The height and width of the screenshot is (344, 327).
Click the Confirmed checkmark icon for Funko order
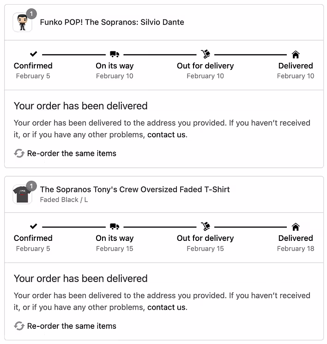tap(33, 54)
